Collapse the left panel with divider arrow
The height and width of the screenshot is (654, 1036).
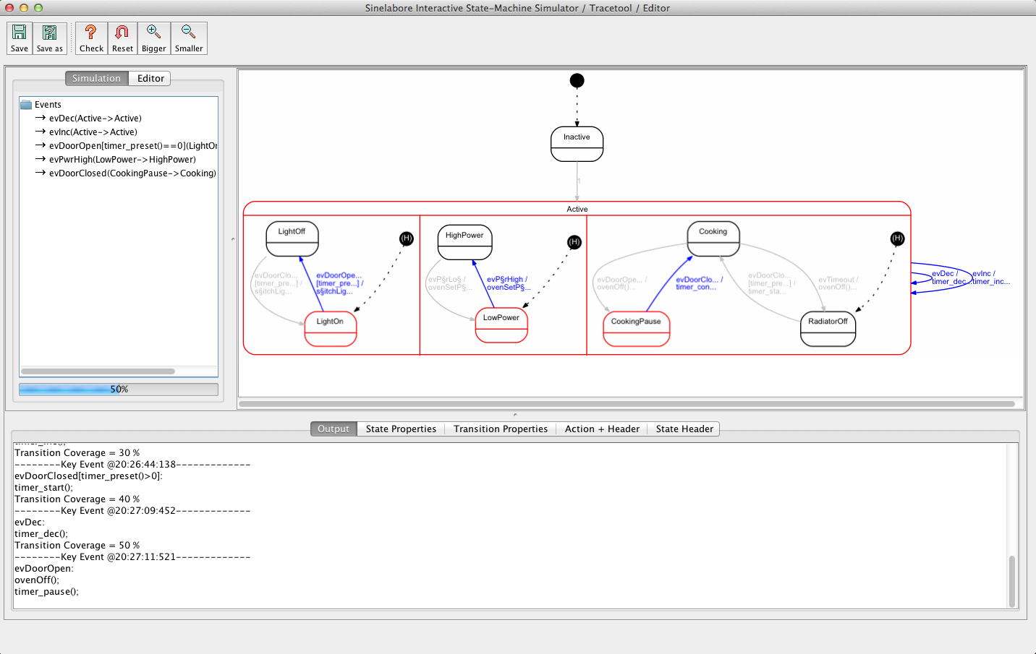pos(233,239)
